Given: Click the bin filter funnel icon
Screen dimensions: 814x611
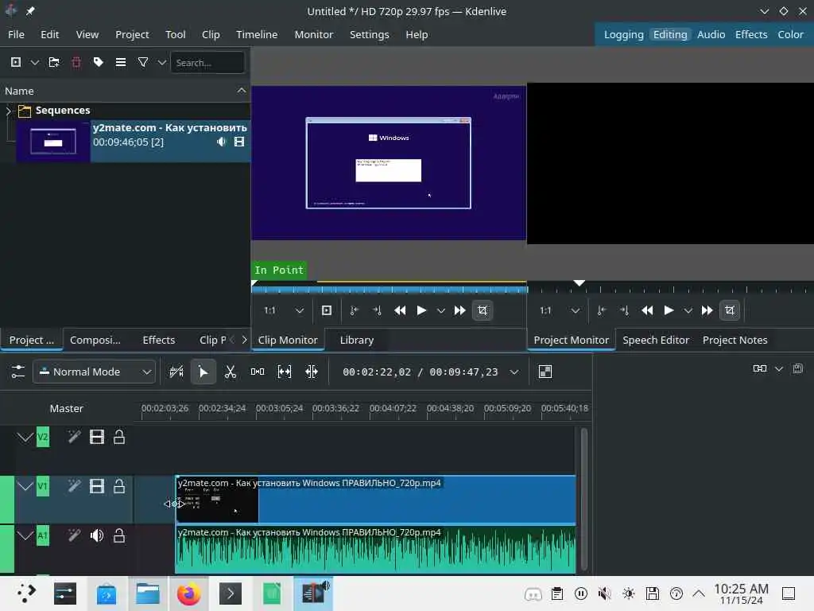Looking at the screenshot, I should click(x=143, y=62).
